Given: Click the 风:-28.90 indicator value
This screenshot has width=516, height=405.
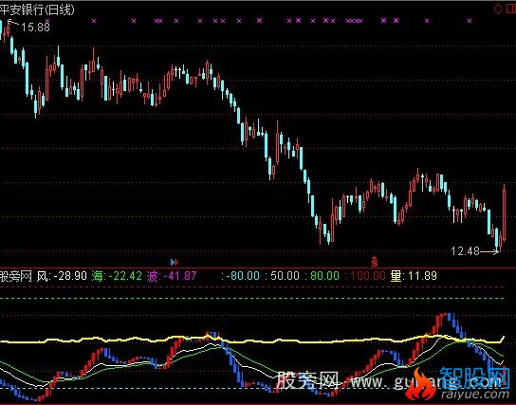Looking at the screenshot, I should (62, 276).
